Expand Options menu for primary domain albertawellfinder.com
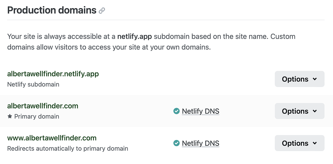 tap(300, 111)
